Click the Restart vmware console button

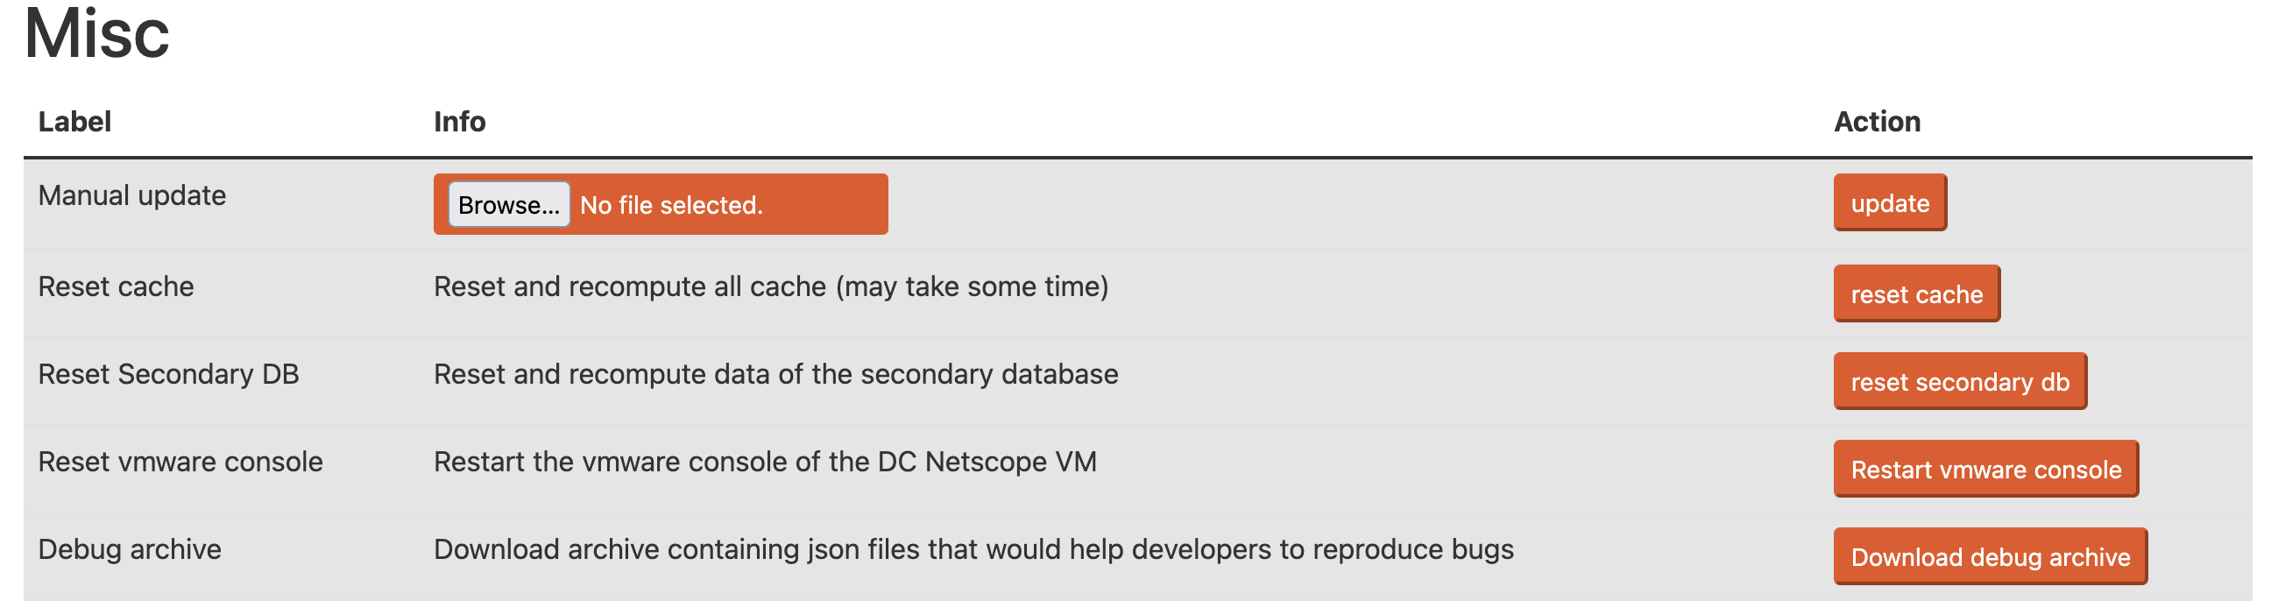point(1985,469)
